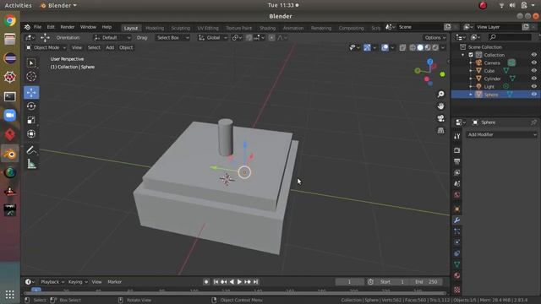
Task: Hide the Camera in the outliner
Action: click(533, 62)
